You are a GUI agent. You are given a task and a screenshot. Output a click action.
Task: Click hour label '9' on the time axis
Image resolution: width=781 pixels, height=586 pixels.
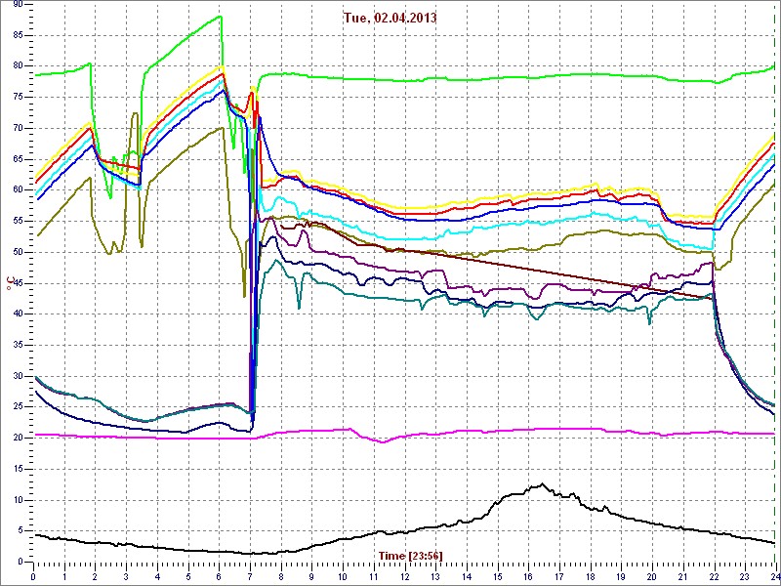pos(311,576)
